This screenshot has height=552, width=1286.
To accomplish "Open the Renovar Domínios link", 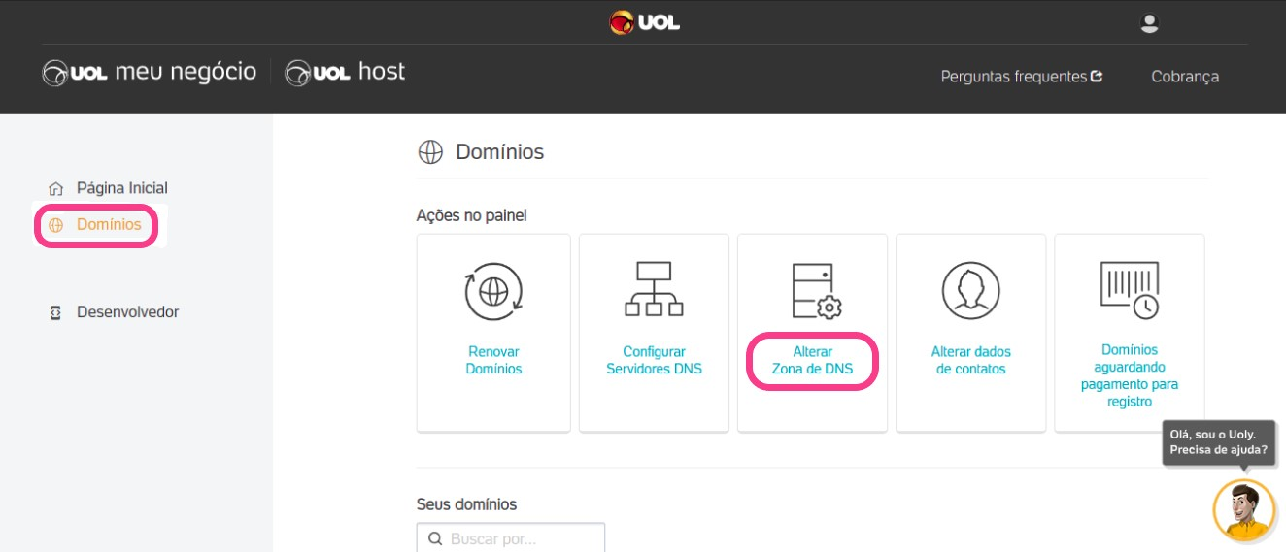I will coord(493,360).
